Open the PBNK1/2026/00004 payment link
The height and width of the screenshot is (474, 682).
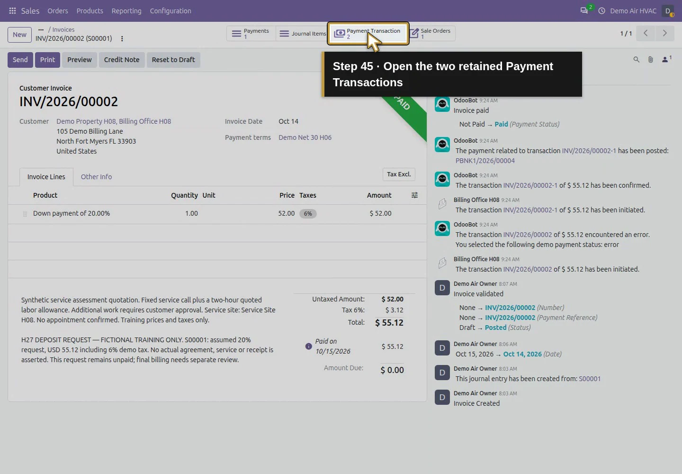point(485,161)
